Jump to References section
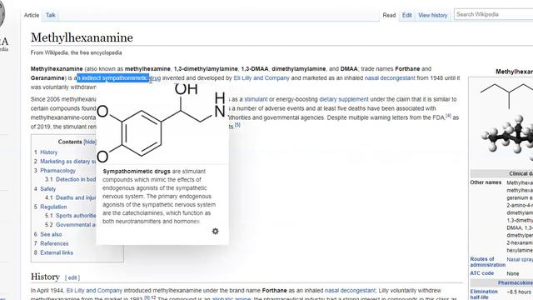This screenshot has height=300, width=533. (x=54, y=243)
